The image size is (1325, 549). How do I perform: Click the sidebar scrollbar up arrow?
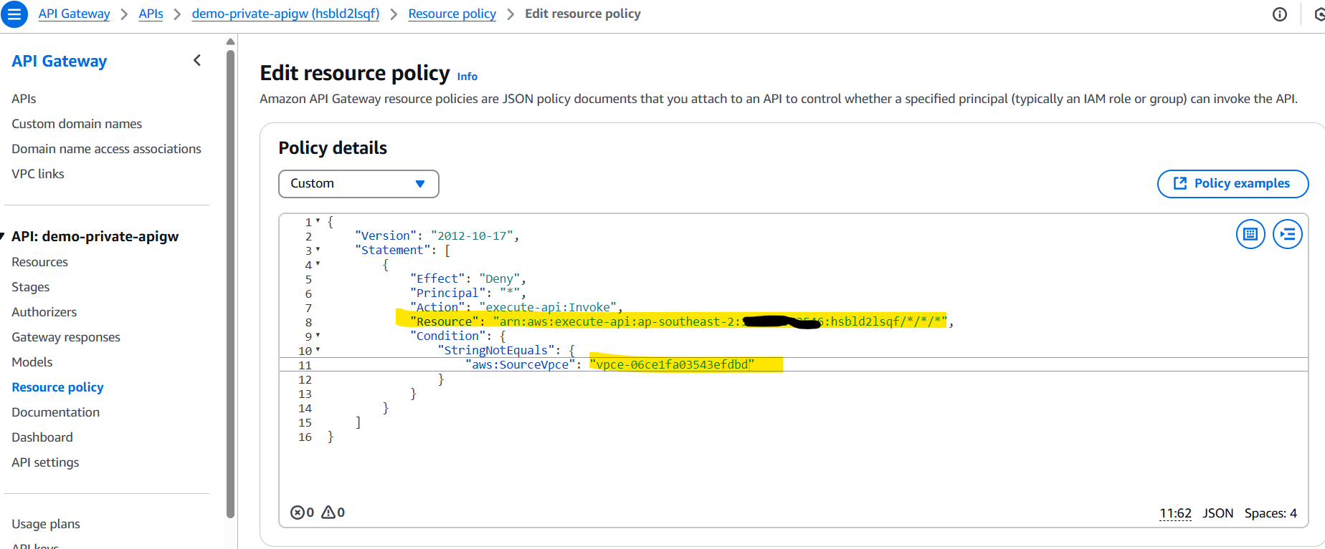pos(230,42)
